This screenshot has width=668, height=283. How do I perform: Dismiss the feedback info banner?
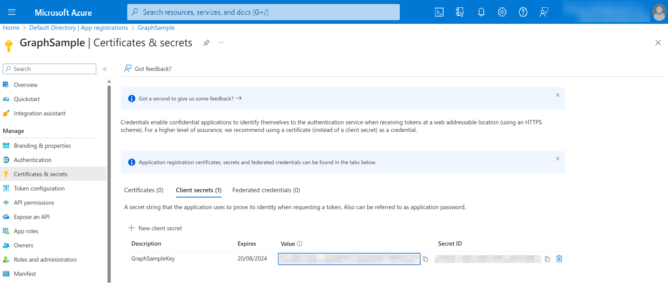point(558,95)
